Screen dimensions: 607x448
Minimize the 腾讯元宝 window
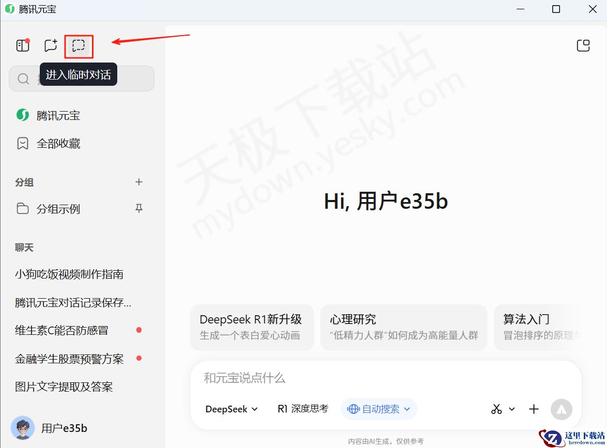[x=520, y=9]
